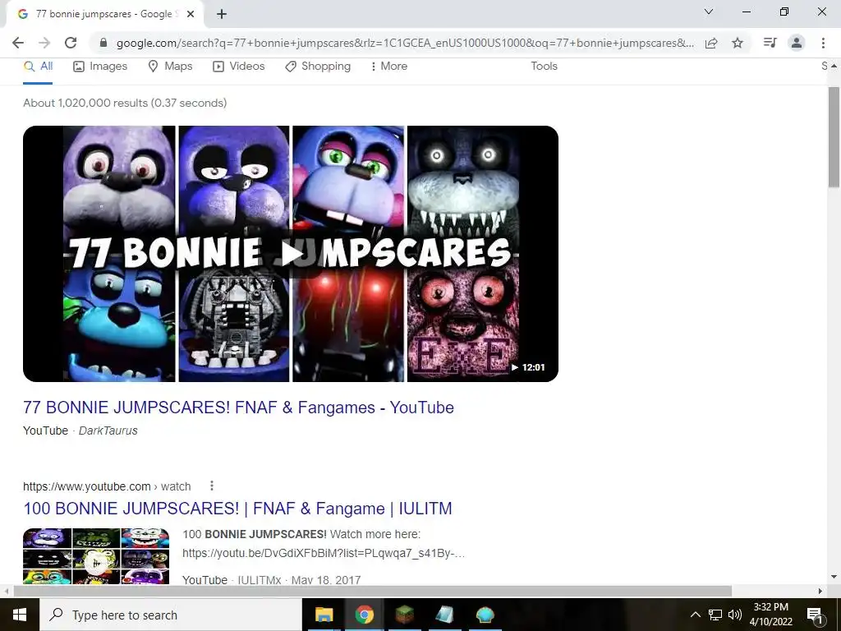Click the scroll down arrow
The height and width of the screenshot is (631, 841).
point(834,577)
